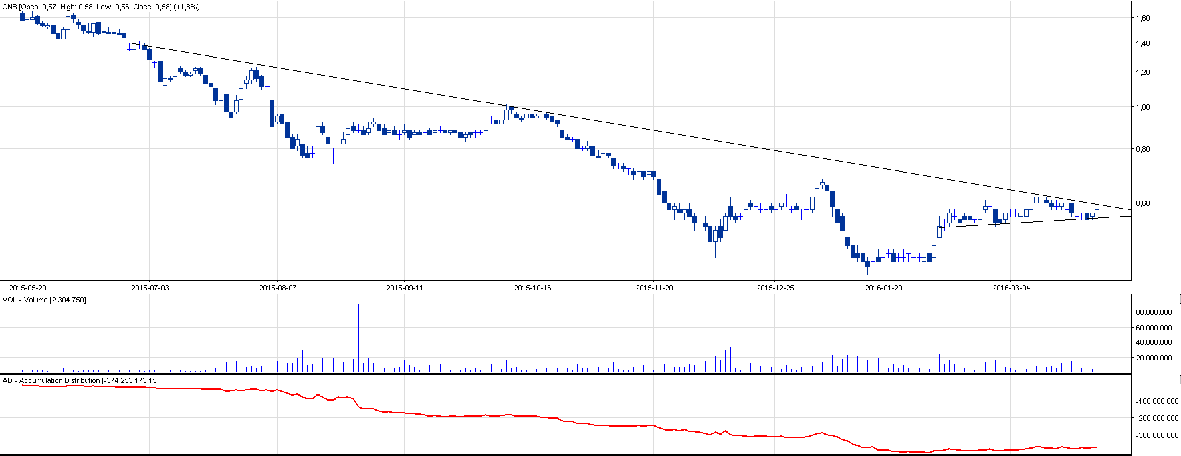The image size is (1181, 456).
Task: Select the AD - Accumulation Distribution label
Action: [80, 380]
